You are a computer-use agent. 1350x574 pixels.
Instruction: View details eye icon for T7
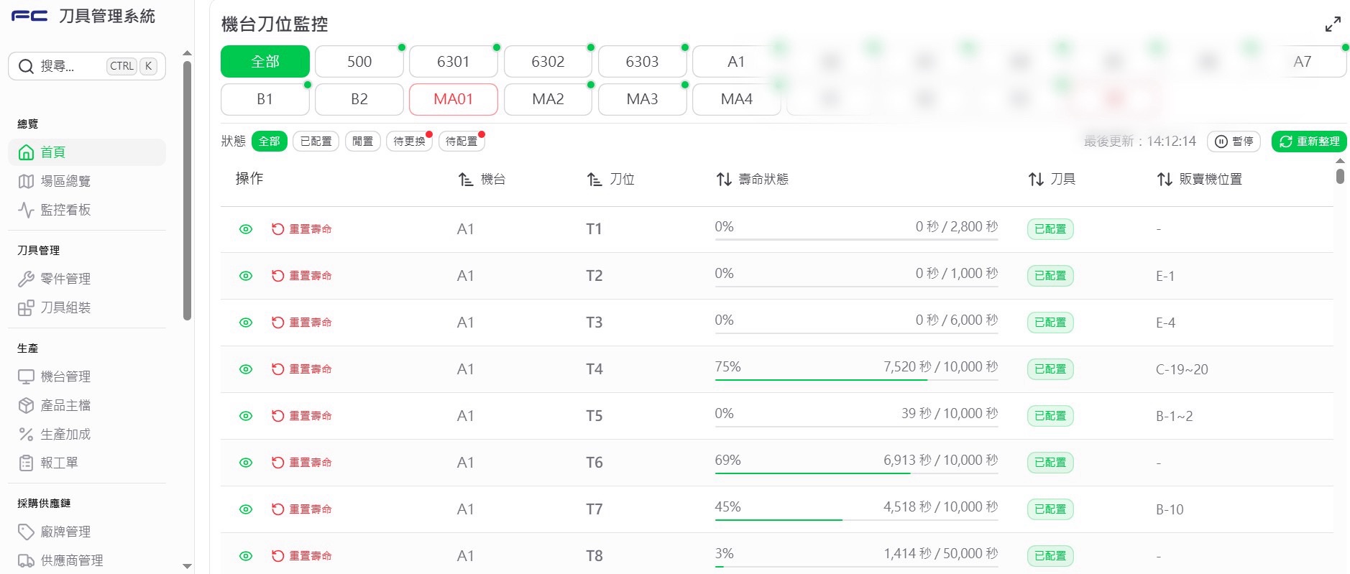click(x=246, y=509)
